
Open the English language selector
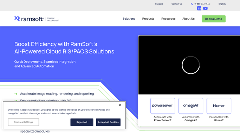222,4
